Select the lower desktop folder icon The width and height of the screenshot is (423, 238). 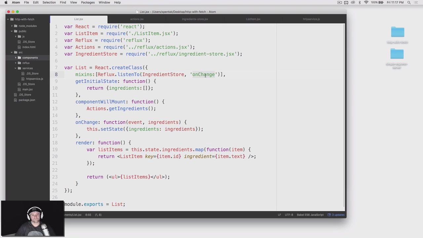click(x=397, y=54)
